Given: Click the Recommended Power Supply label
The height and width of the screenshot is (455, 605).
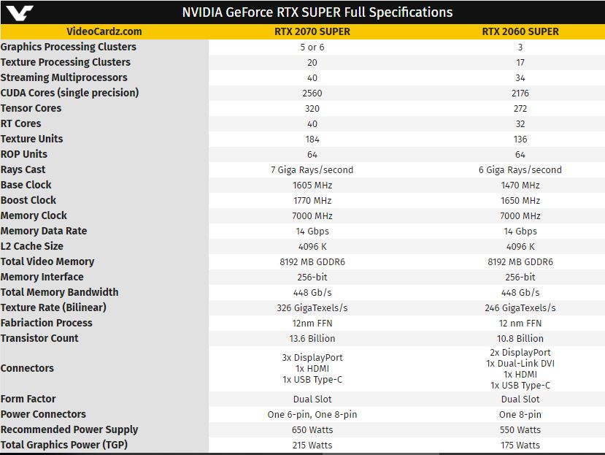Looking at the screenshot, I should click(x=69, y=429).
